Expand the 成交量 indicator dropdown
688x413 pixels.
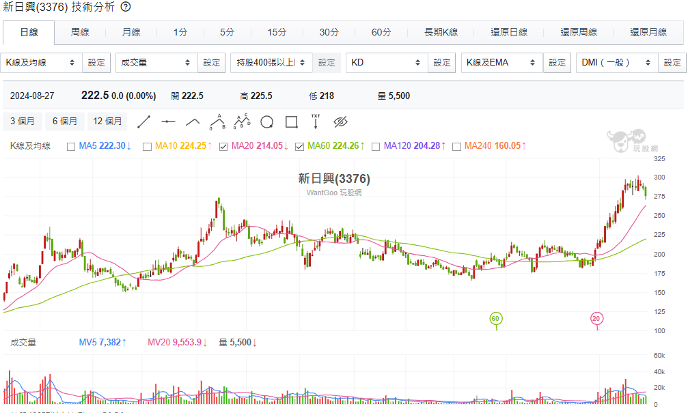point(156,63)
